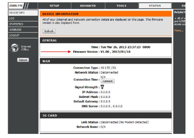This screenshot has height=138, width=194.
Task: Open the More... helpful hints link
Action: tap(179, 30)
